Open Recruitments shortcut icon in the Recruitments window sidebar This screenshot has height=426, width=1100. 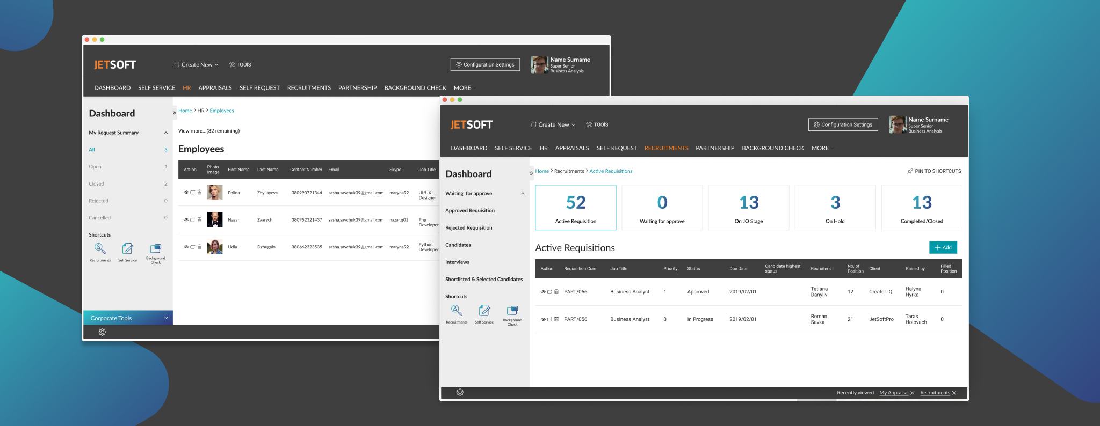457,311
